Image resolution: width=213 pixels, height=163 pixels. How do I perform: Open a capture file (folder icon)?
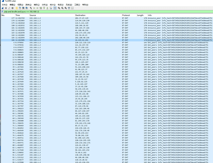pos(17,8)
